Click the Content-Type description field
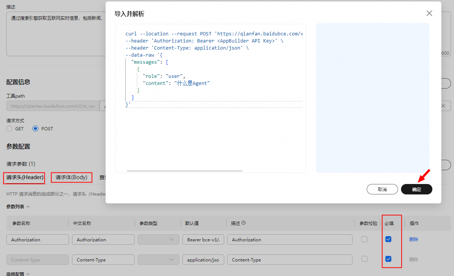The width and height of the screenshot is (454, 276). (x=290, y=260)
